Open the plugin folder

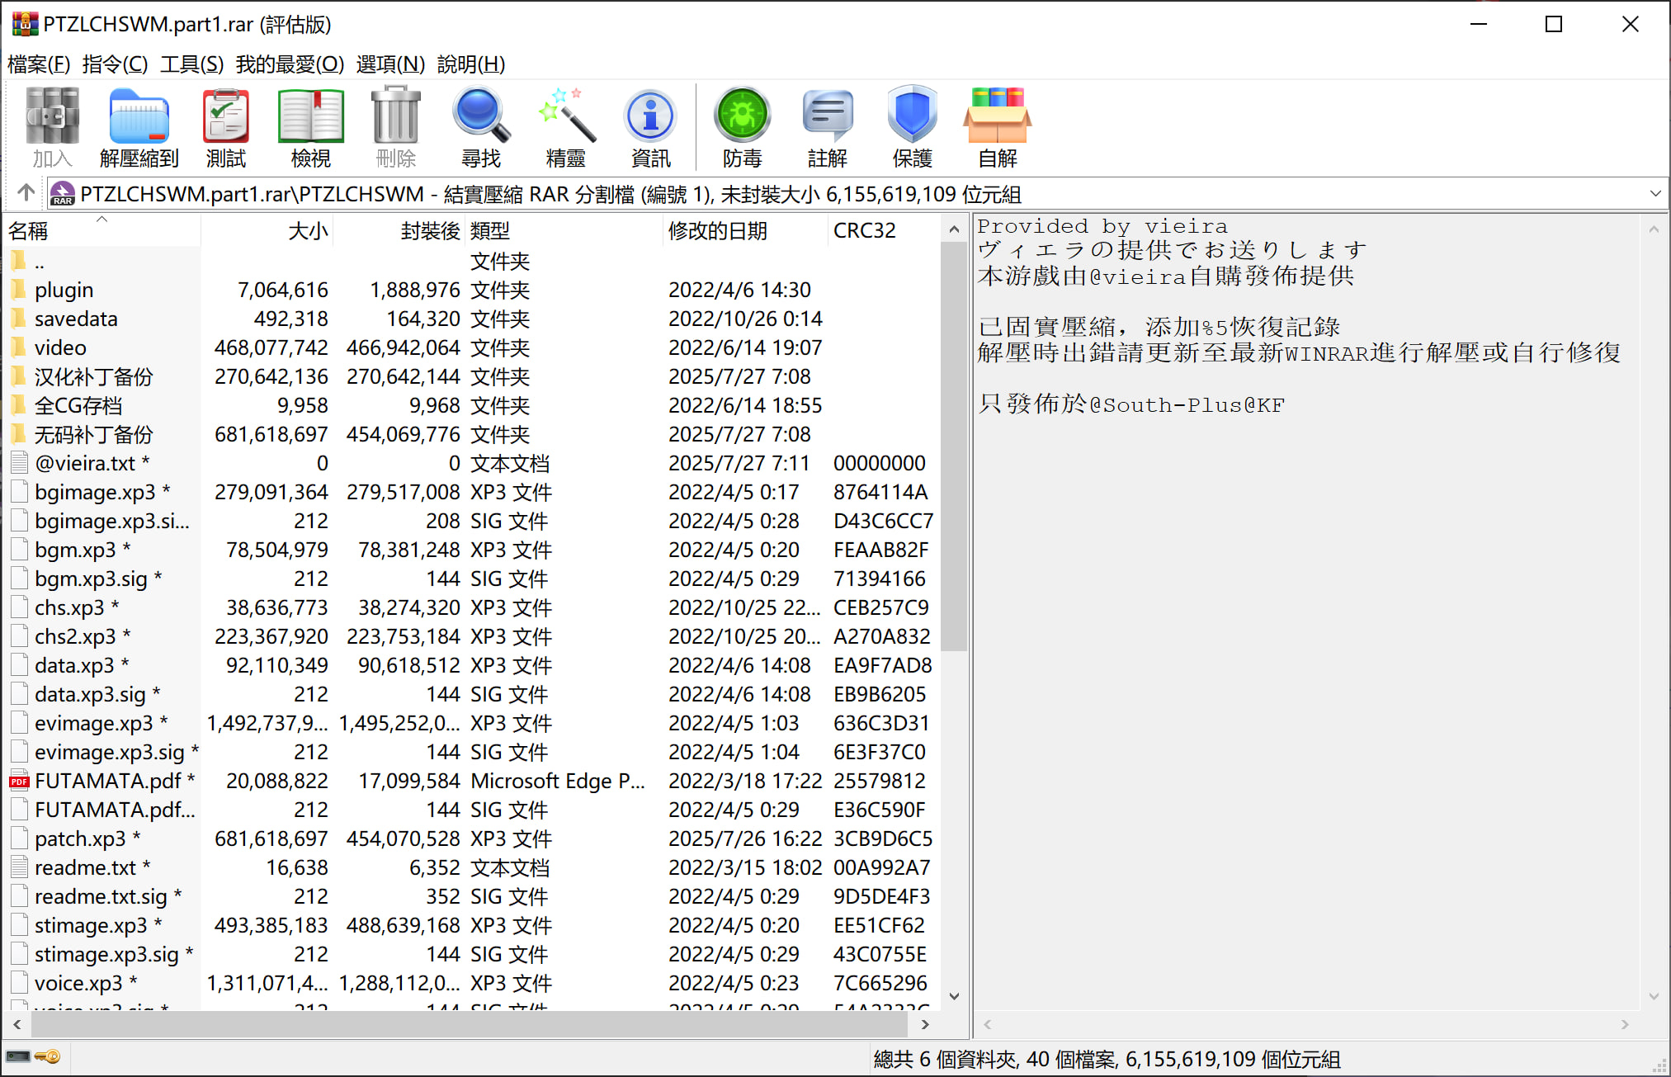tap(64, 291)
